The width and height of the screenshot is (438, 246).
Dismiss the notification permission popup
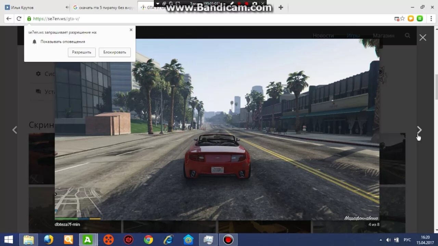(131, 30)
